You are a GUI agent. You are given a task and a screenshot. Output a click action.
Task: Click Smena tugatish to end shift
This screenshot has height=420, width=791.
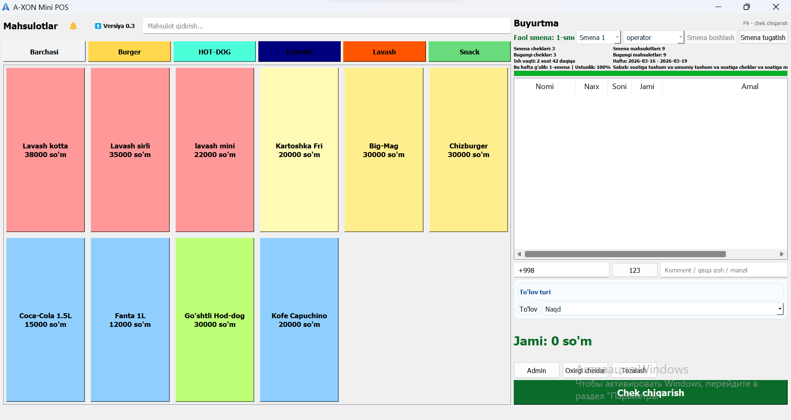pos(763,38)
